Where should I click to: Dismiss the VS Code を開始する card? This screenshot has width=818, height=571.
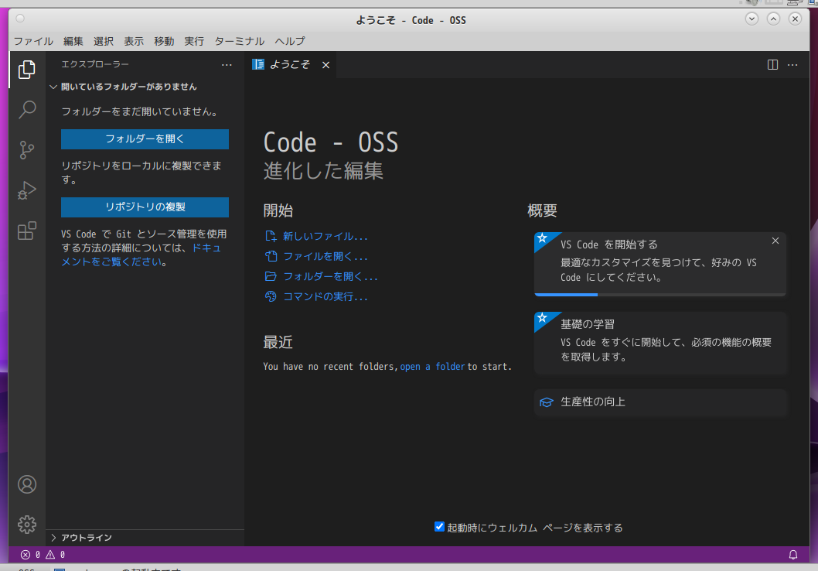(775, 241)
